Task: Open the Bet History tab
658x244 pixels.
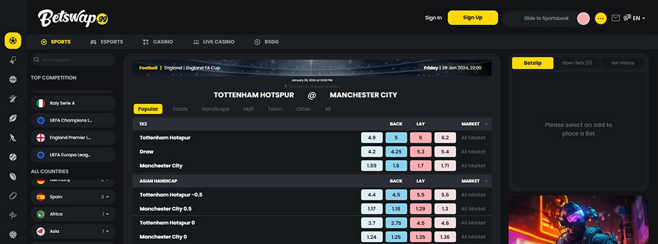Action: (x=623, y=63)
